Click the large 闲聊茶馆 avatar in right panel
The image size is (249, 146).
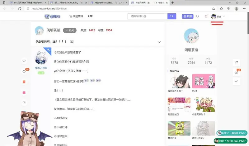(x=191, y=36)
